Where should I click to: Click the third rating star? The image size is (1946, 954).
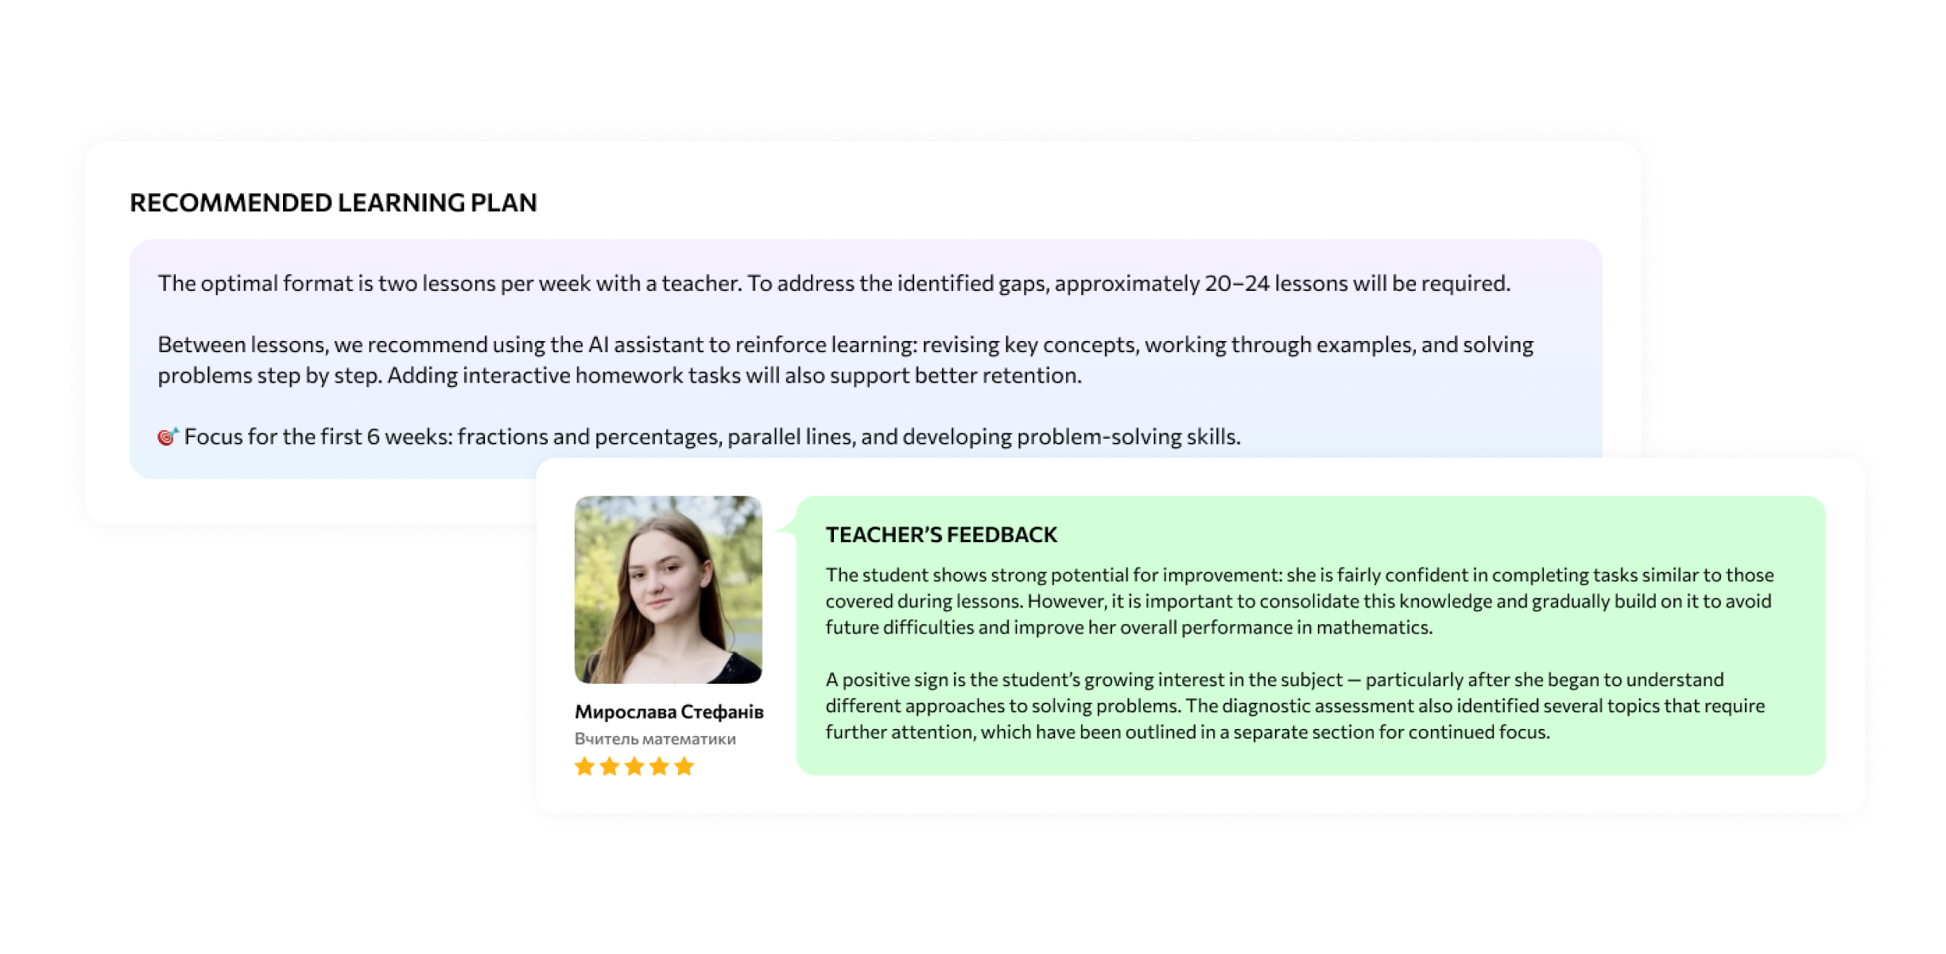(x=634, y=766)
